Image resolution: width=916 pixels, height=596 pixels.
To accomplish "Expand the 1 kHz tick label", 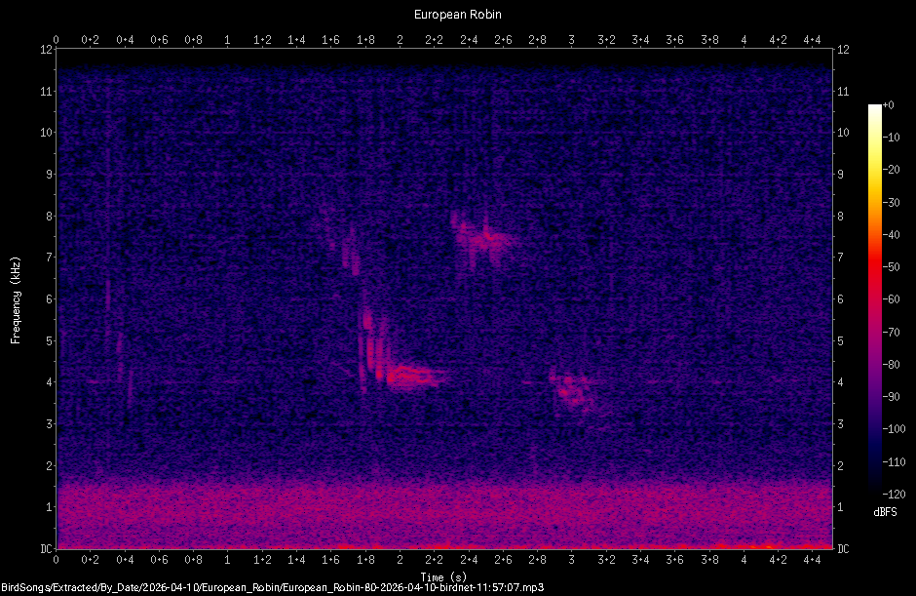I will coord(48,505).
